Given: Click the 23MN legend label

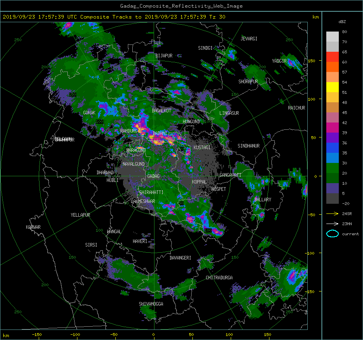Looking at the screenshot, I should tap(347, 224).
